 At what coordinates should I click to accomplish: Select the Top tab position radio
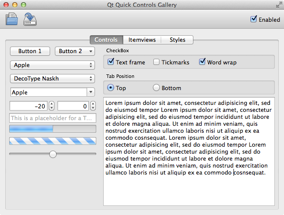[x=111, y=88]
